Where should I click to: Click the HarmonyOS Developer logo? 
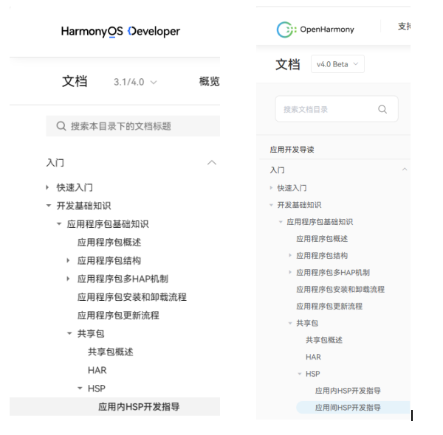point(120,31)
